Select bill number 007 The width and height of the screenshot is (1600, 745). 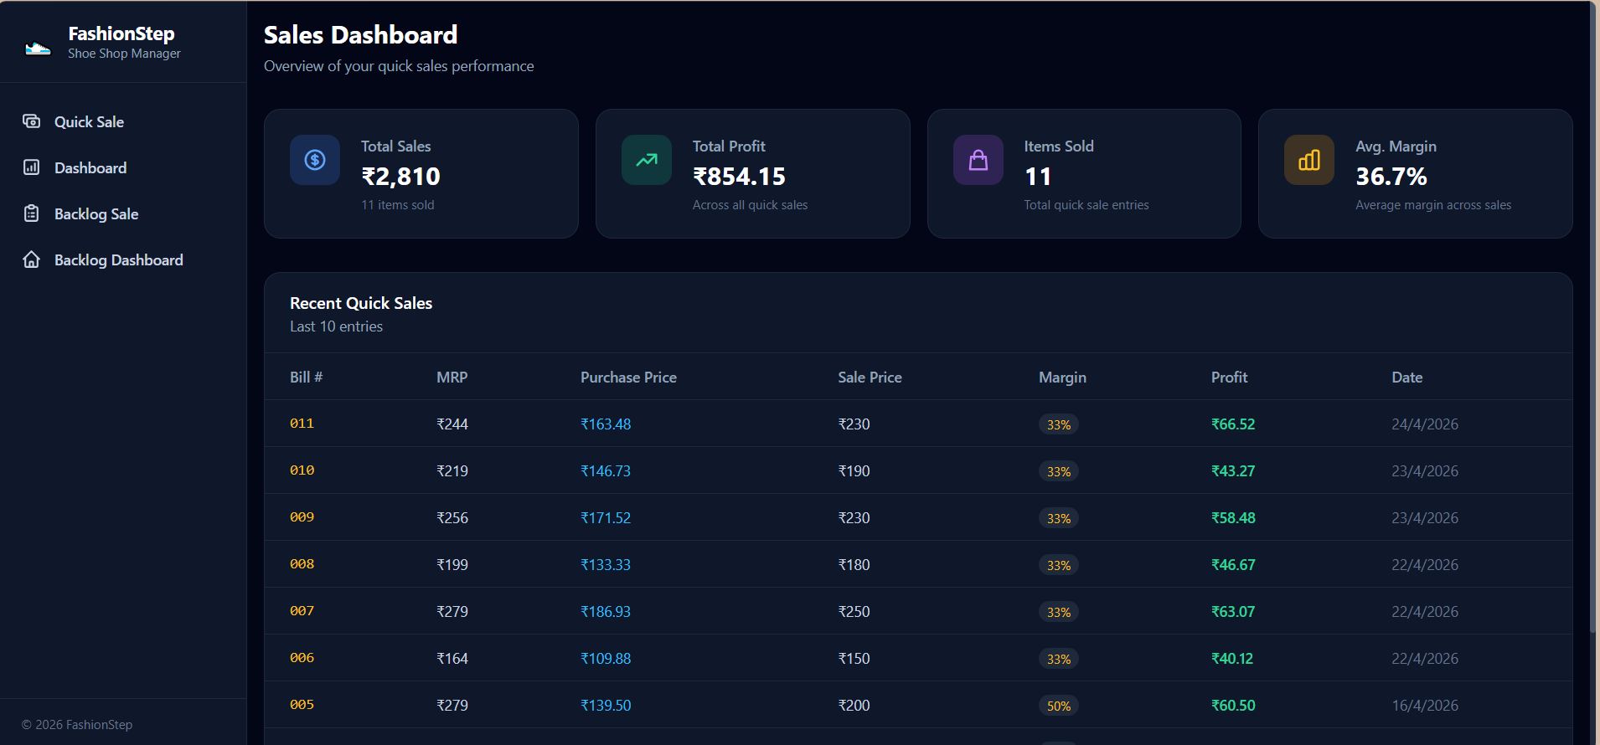tap(302, 611)
